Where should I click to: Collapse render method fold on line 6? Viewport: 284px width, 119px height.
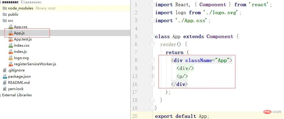(153, 44)
